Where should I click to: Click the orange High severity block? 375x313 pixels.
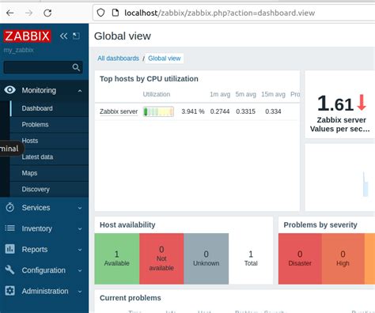(x=343, y=258)
